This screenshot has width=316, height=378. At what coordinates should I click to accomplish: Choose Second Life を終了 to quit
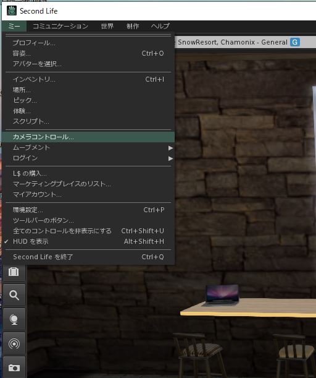click(x=88, y=257)
